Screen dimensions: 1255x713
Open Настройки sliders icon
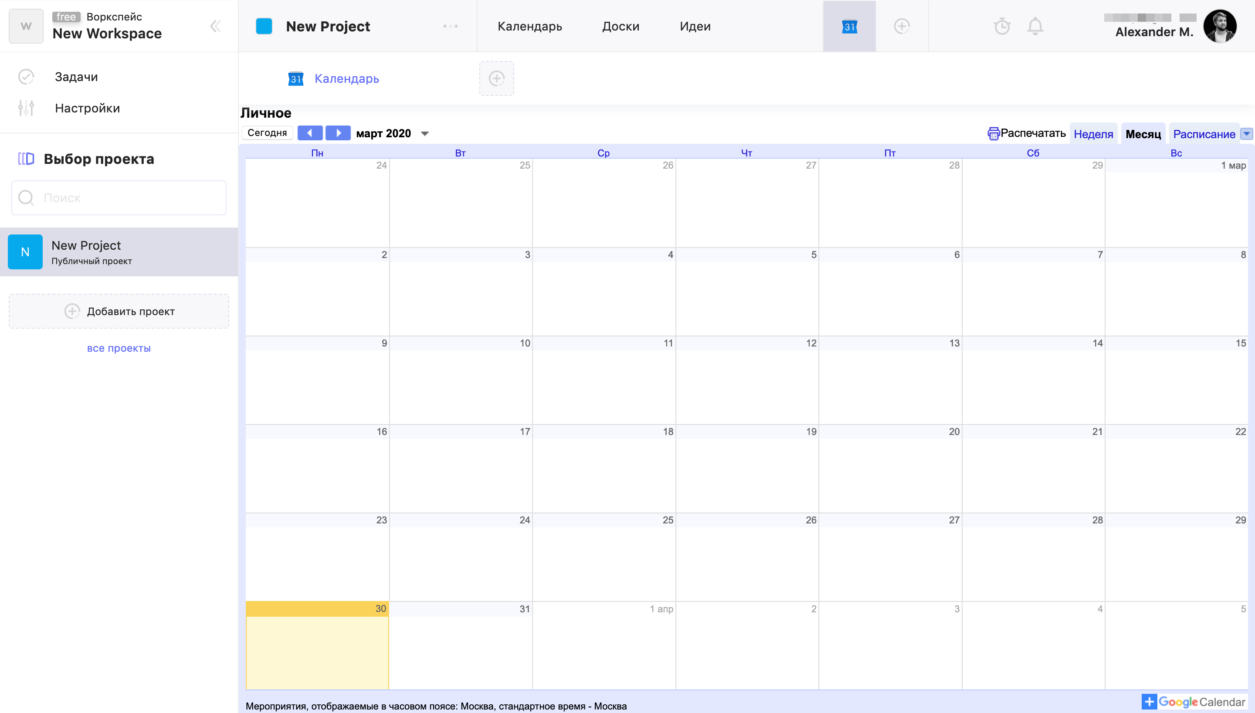(26, 108)
